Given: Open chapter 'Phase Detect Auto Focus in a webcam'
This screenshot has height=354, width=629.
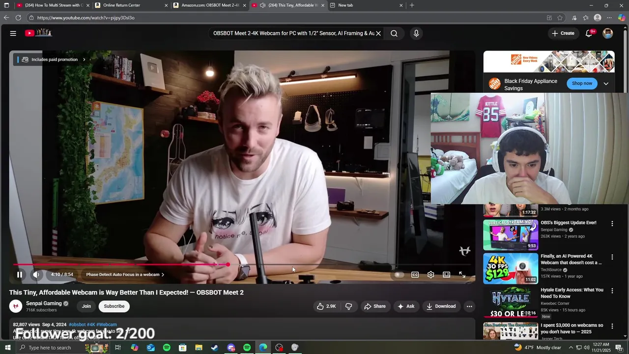Looking at the screenshot, I should click(x=125, y=275).
